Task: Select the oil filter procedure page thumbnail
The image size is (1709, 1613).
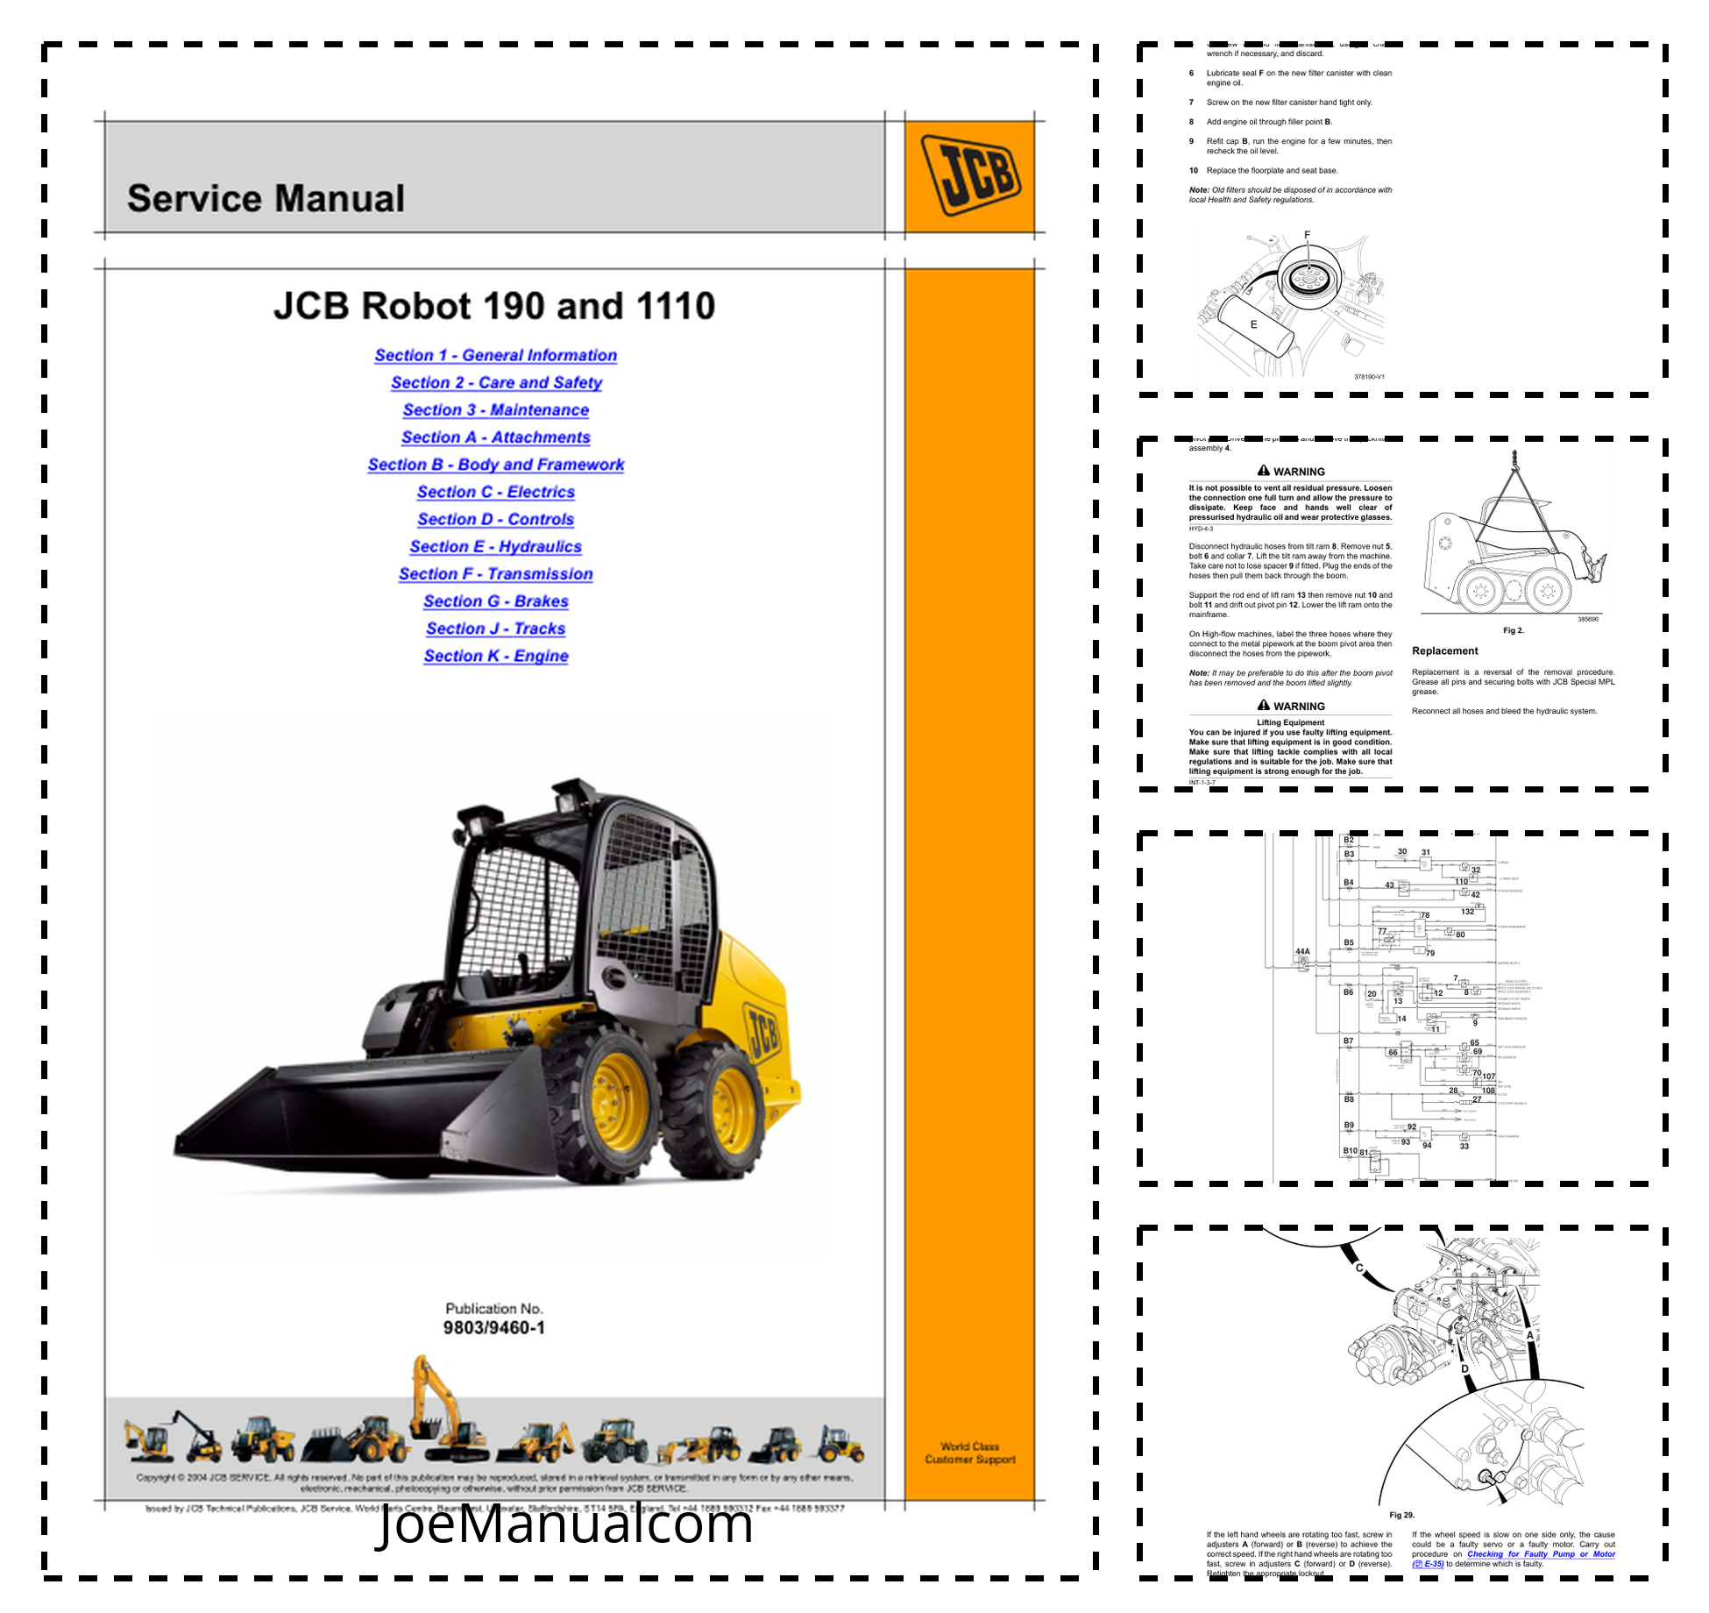Action: pos(1402,219)
